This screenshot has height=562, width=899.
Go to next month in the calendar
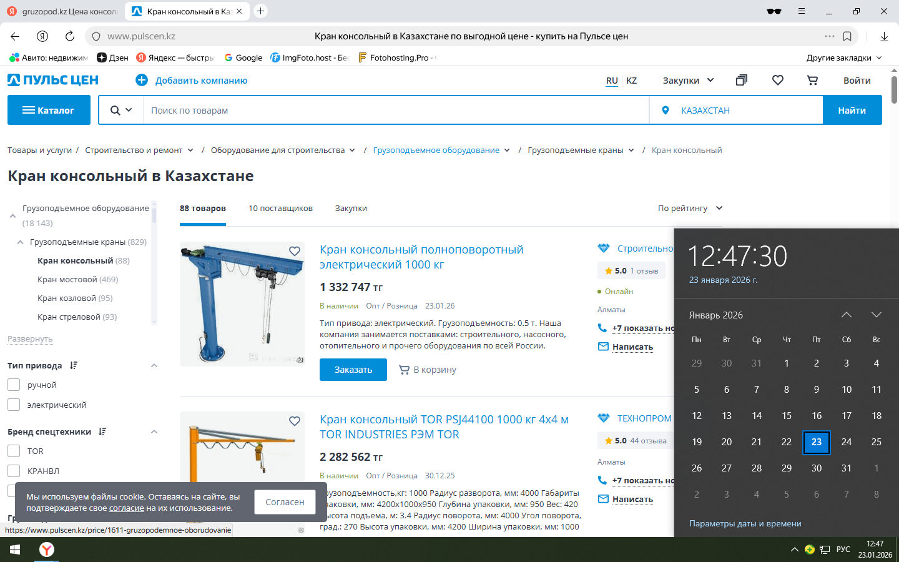877,315
